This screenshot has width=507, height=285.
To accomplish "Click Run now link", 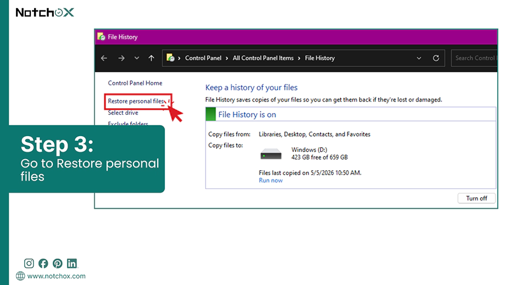I will 271,181.
